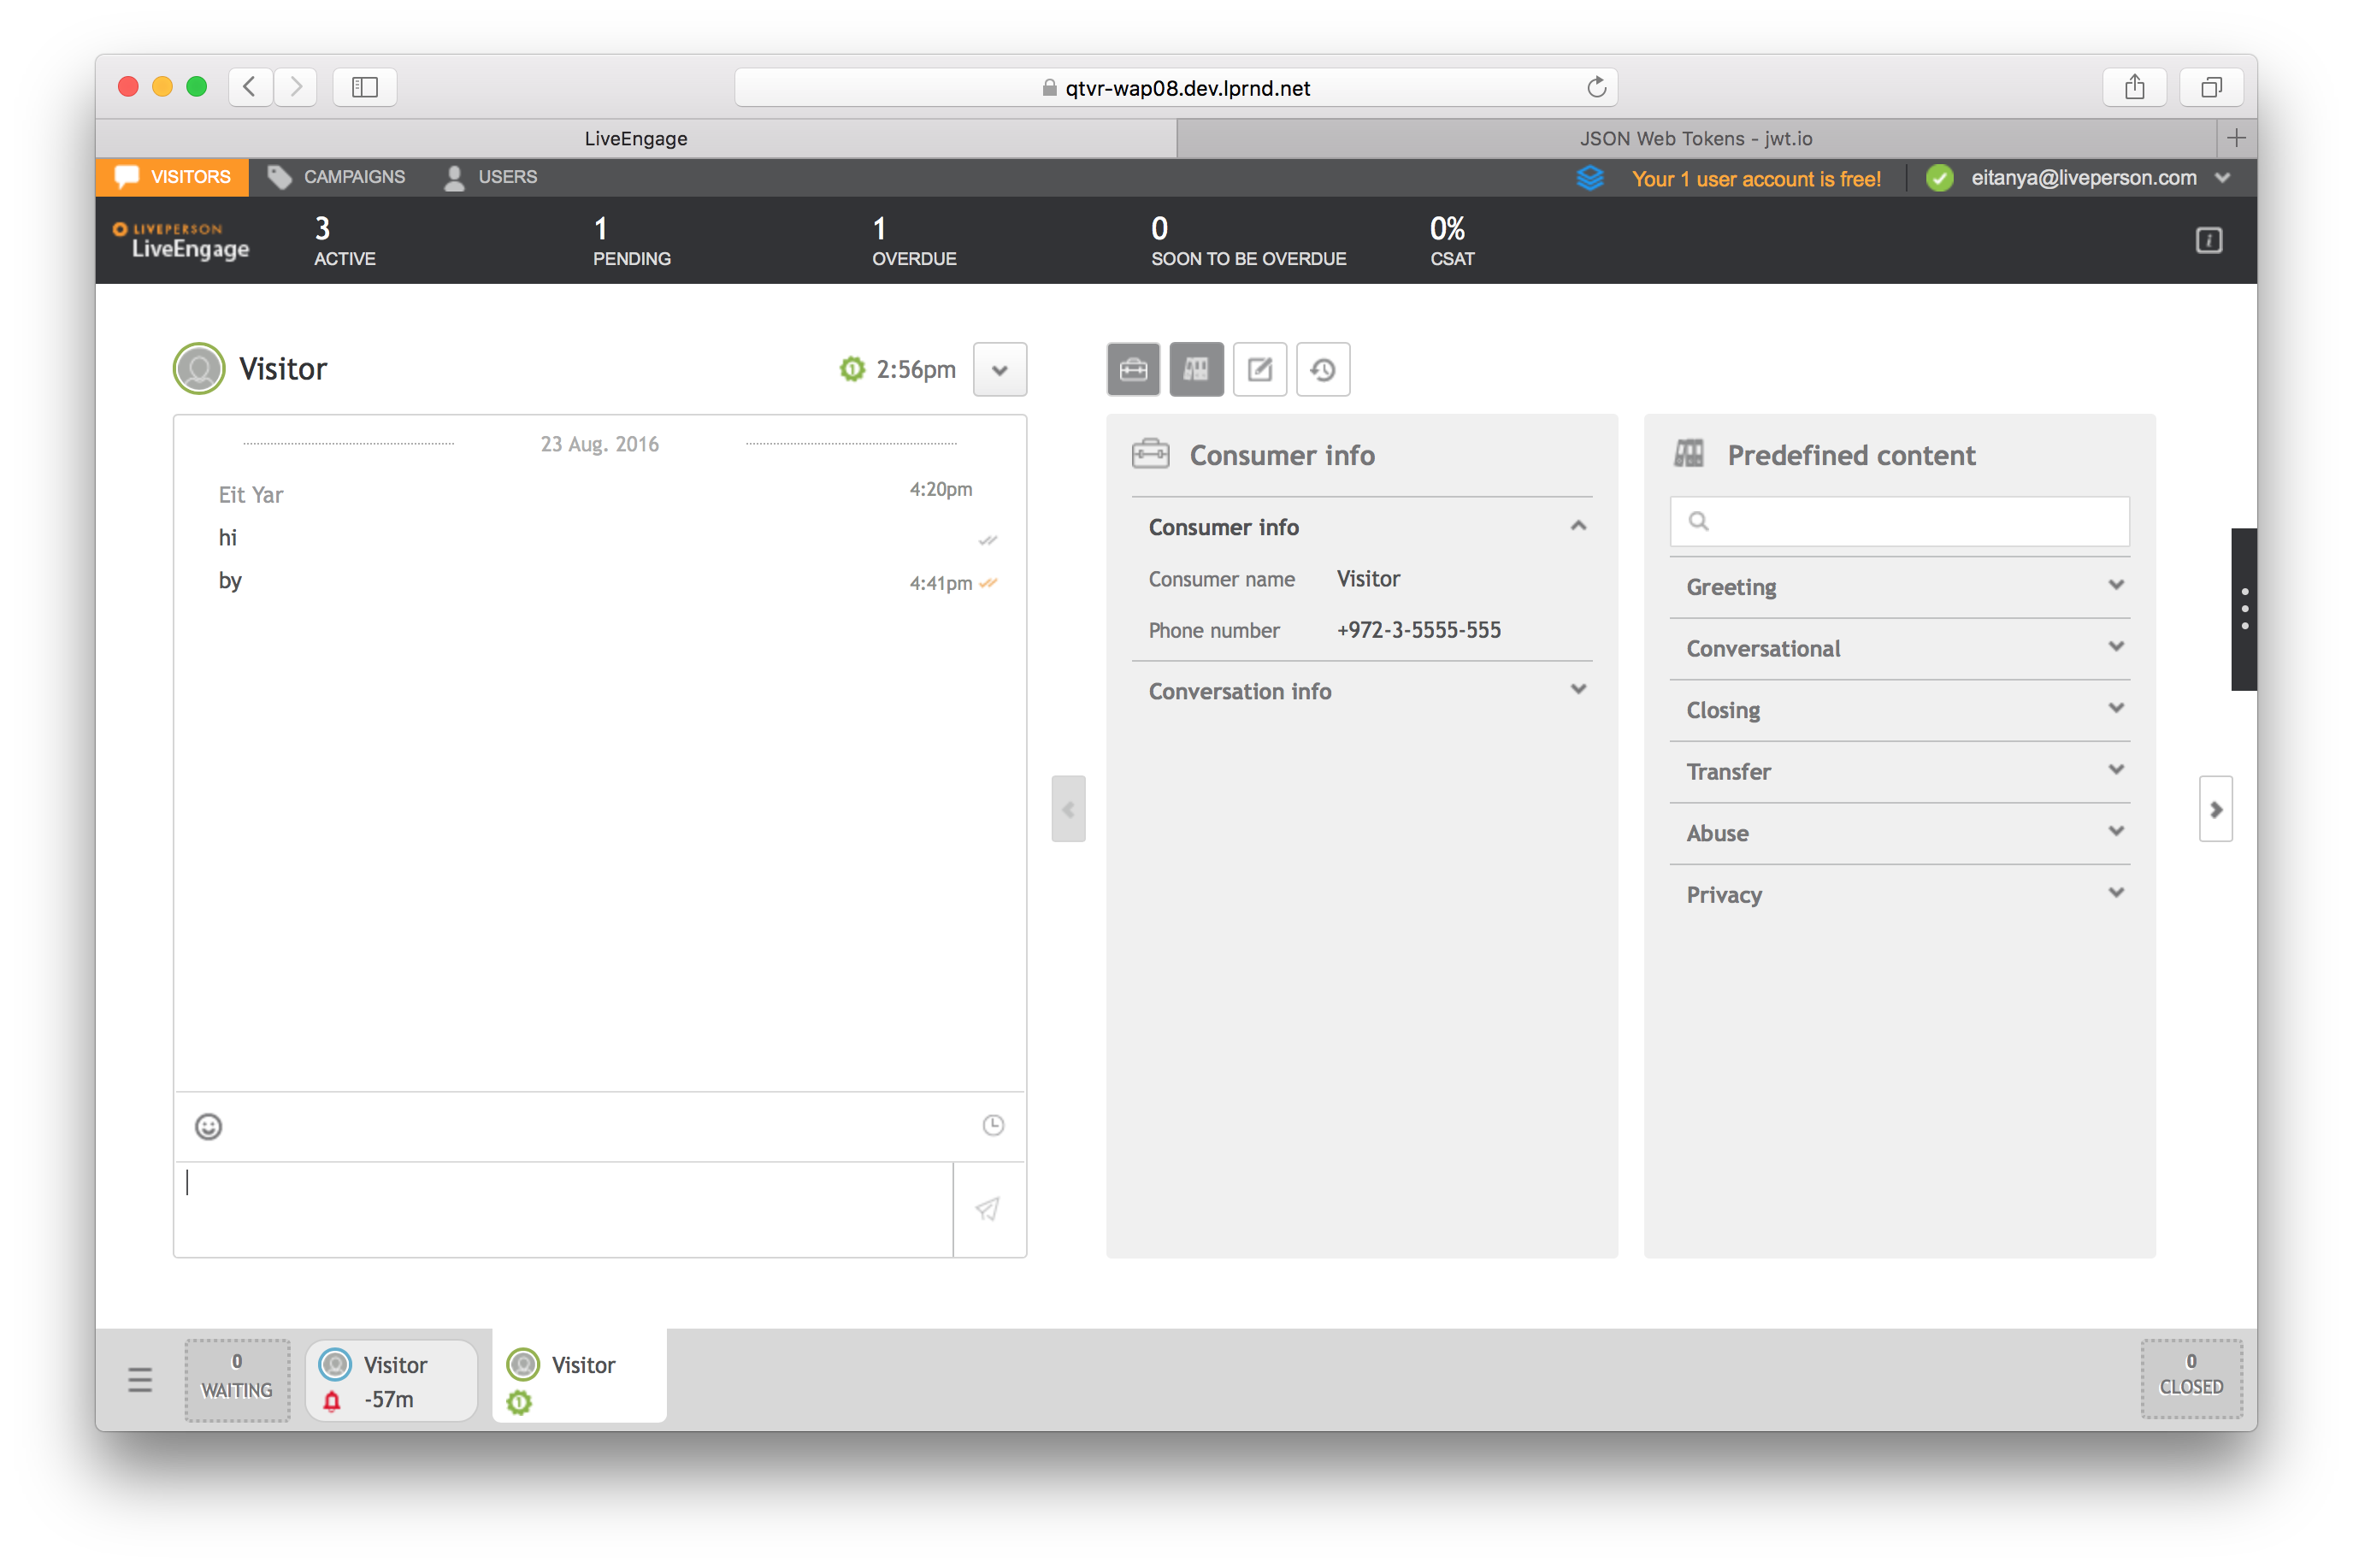Screen dimensions: 2353x1568
Task: Open conversation actions dropdown next to 2:56pm
Action: tap(999, 370)
